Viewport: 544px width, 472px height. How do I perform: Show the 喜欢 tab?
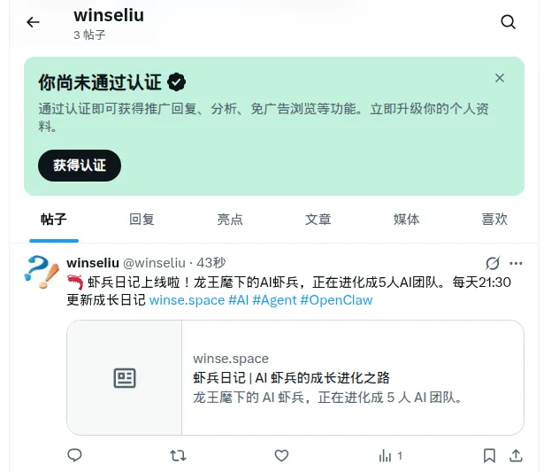494,220
